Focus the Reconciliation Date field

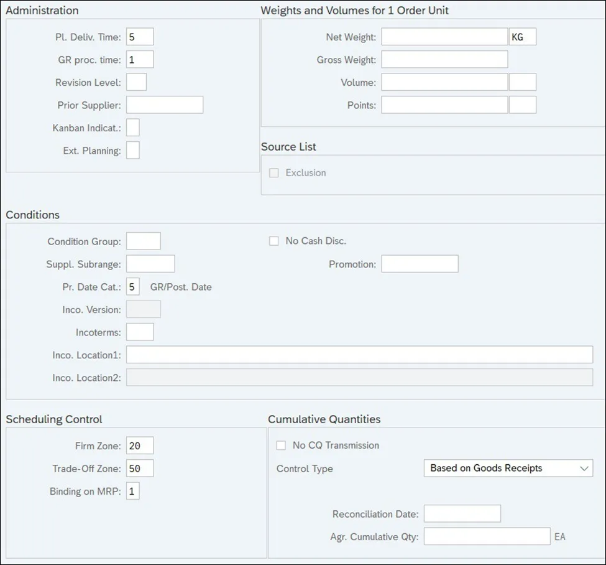tap(462, 514)
